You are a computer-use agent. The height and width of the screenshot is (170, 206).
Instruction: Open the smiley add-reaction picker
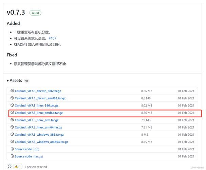tap(10, 166)
